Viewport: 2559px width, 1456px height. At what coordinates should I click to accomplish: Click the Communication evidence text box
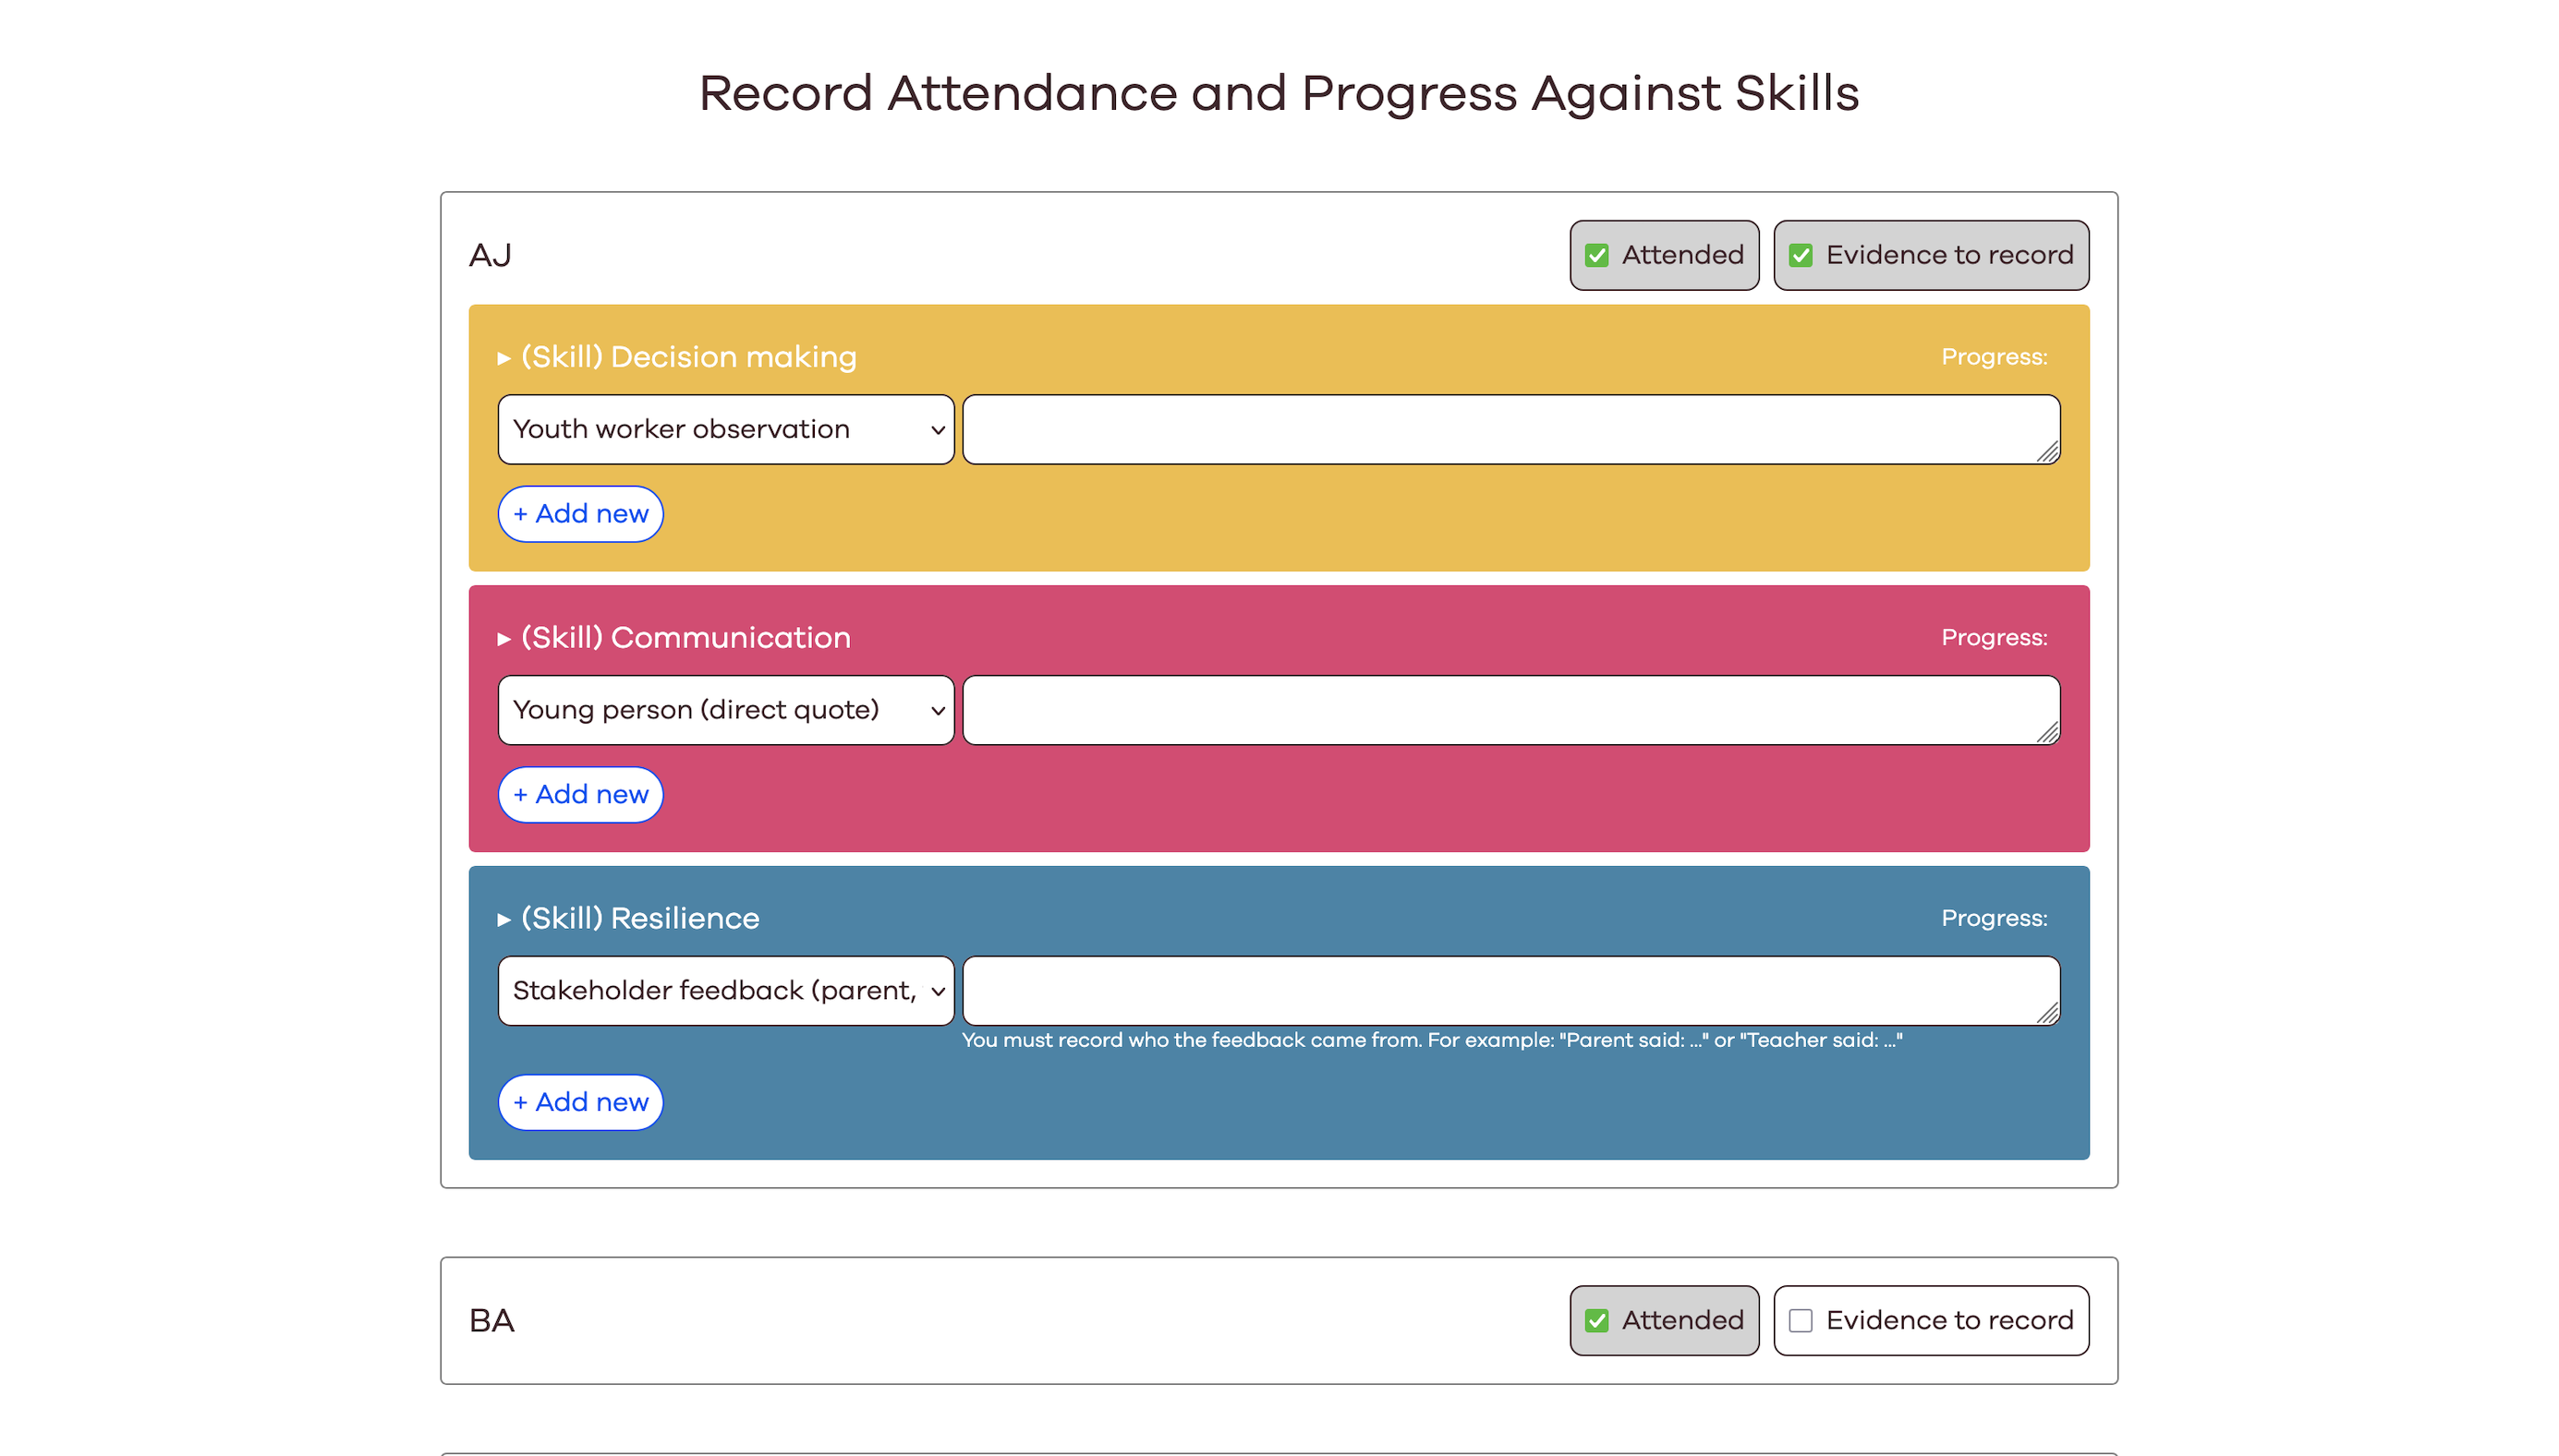1500,710
